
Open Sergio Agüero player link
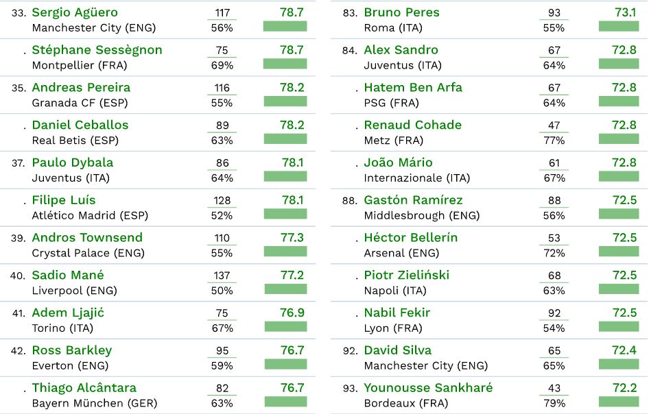(x=75, y=12)
